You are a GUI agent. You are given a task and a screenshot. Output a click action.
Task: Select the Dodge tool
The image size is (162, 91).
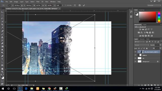point(2,53)
